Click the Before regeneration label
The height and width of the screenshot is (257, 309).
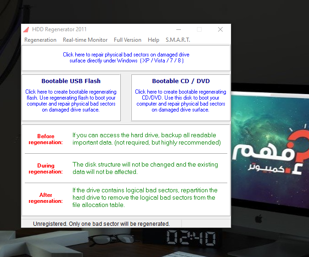(46, 139)
